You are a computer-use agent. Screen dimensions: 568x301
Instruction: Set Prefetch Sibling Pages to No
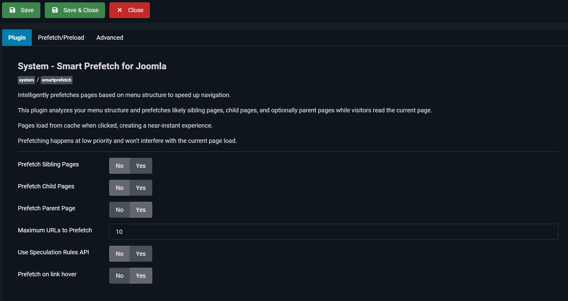(120, 166)
